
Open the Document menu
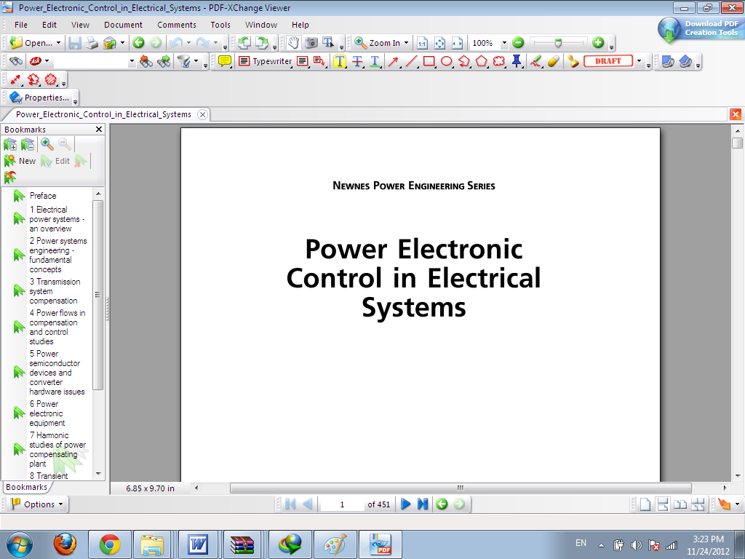click(123, 24)
